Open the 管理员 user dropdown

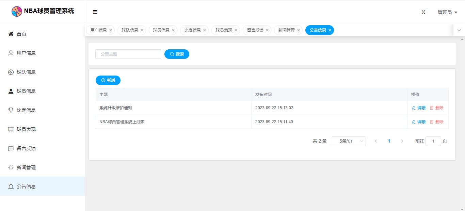[x=447, y=12]
